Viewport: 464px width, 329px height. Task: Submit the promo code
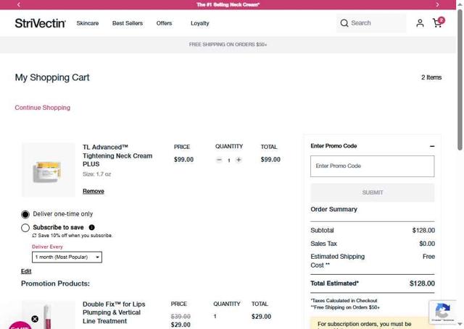(x=373, y=192)
